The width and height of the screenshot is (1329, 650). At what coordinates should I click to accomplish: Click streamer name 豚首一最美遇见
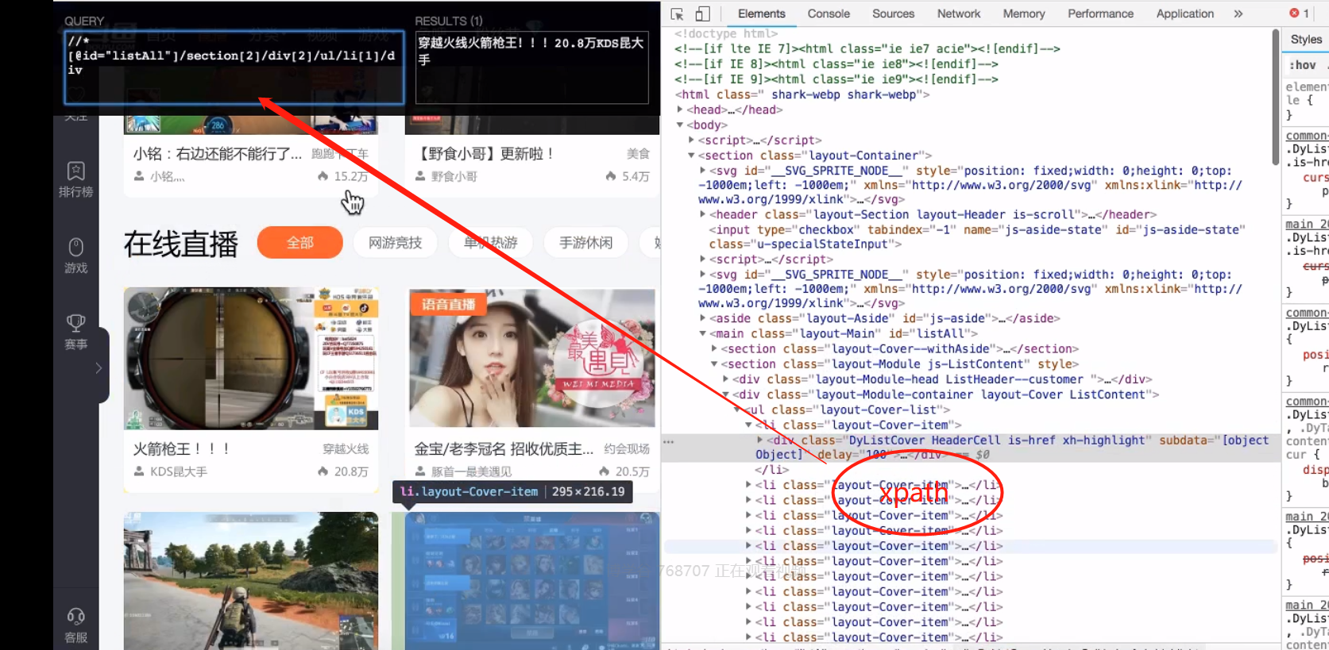point(472,471)
